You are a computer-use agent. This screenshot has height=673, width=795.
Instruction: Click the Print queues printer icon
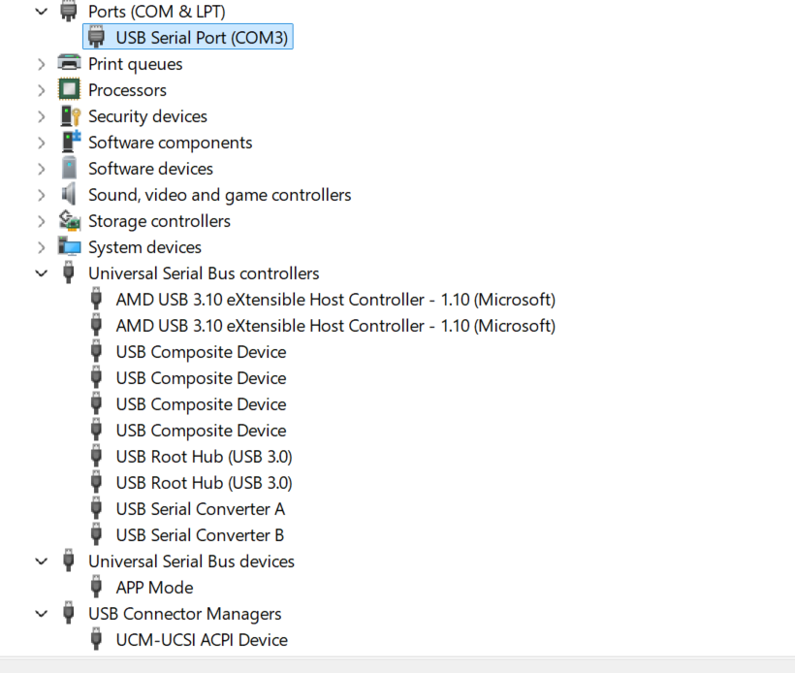(x=69, y=64)
